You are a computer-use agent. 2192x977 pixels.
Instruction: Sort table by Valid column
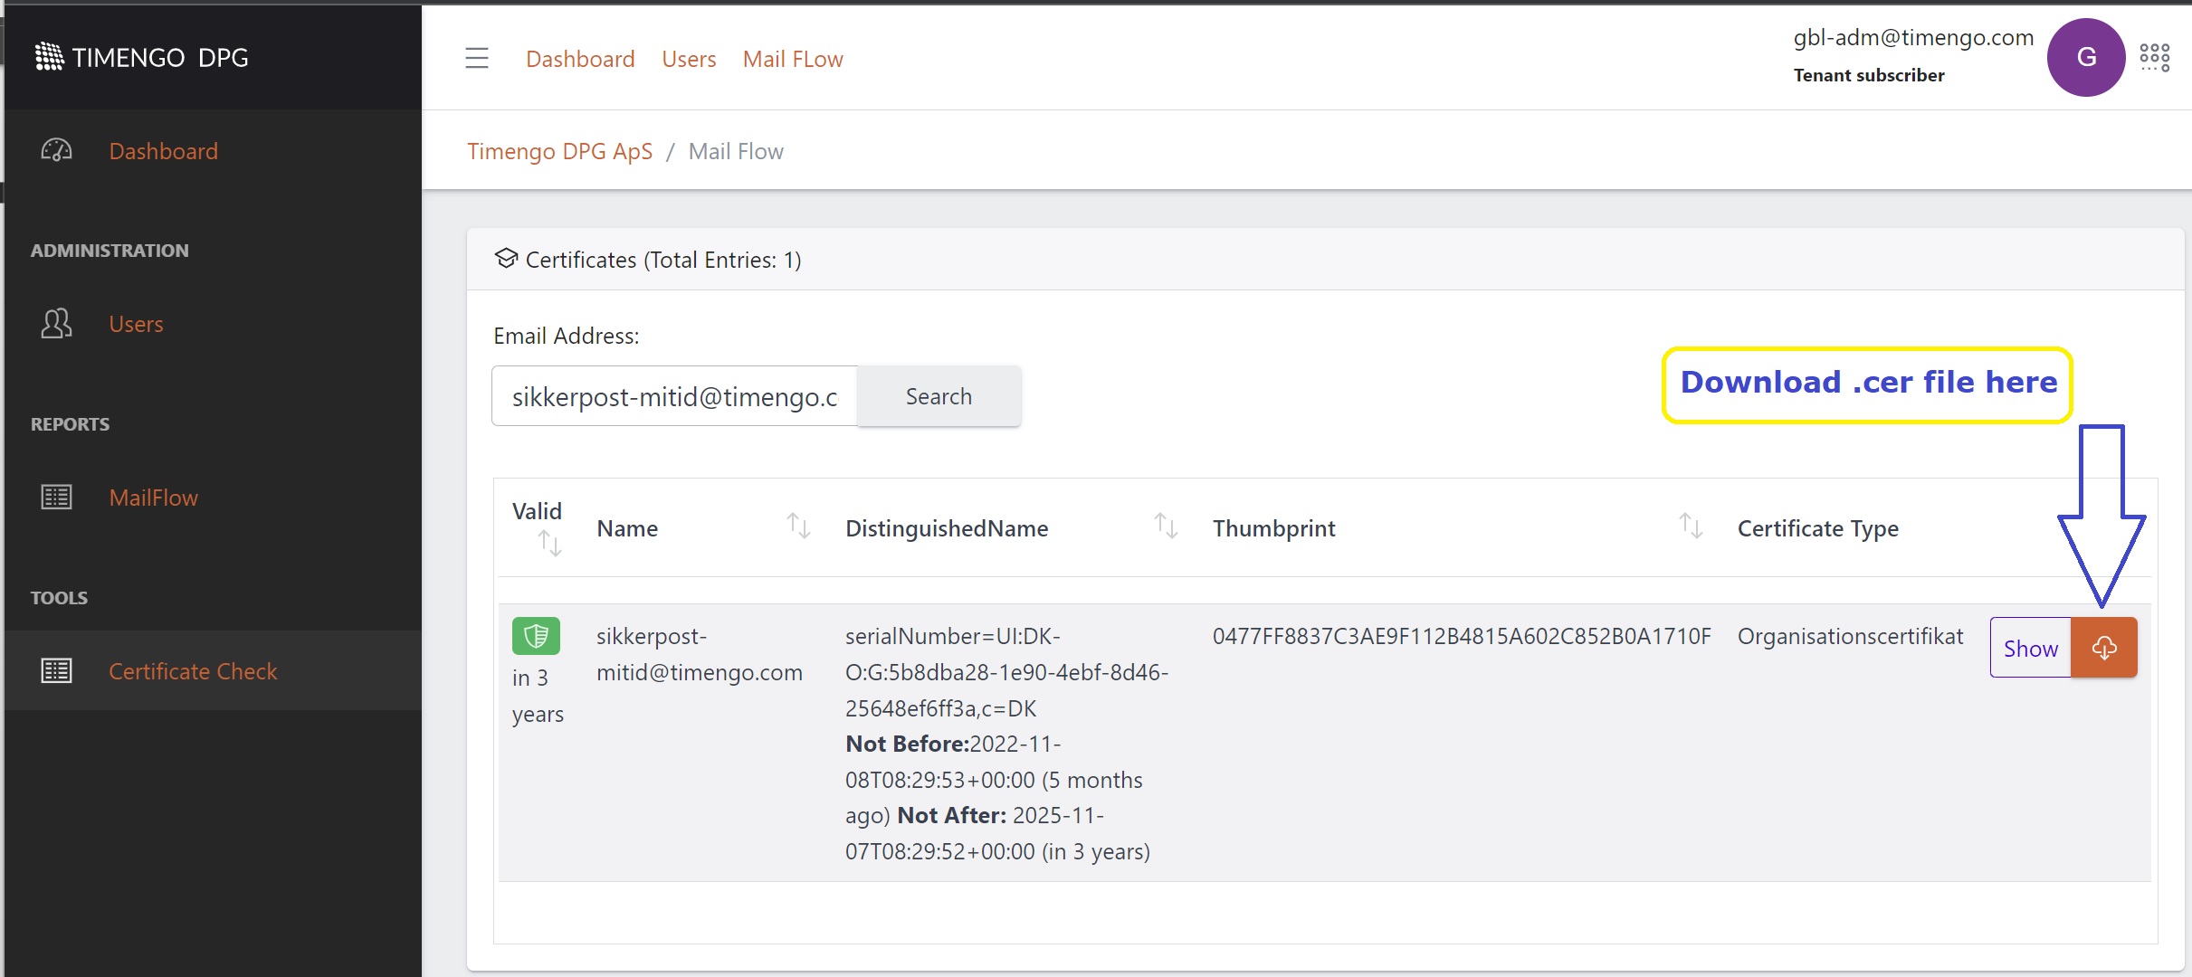pyautogui.click(x=549, y=543)
